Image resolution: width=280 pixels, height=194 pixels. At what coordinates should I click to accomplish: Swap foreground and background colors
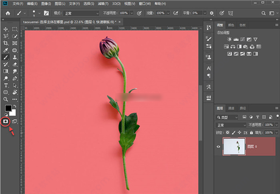pyautogui.click(x=14, y=107)
